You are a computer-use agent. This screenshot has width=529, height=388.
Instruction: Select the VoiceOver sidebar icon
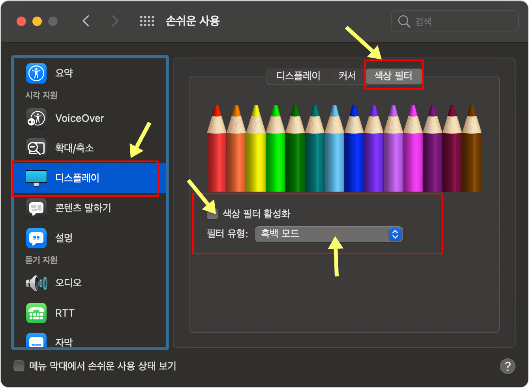36,118
